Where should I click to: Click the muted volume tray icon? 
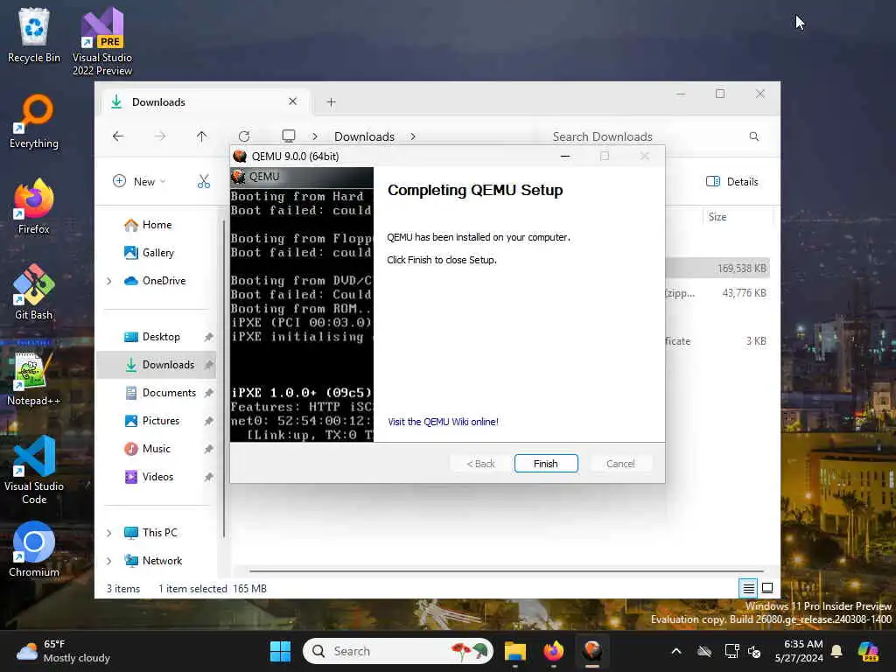(754, 651)
